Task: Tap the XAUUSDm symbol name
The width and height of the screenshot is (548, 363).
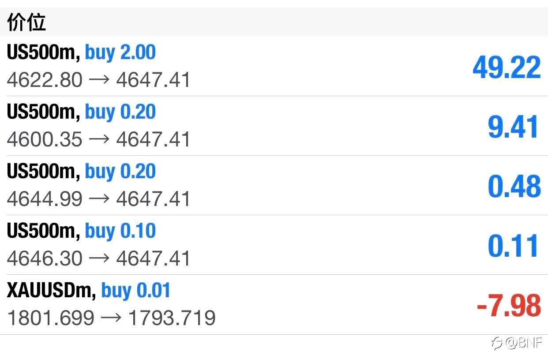Action: click(51, 291)
